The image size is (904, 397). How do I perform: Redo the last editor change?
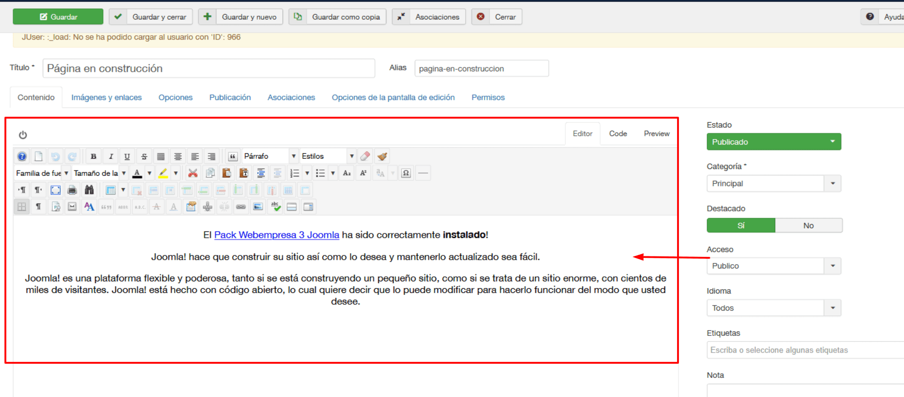pos(72,156)
